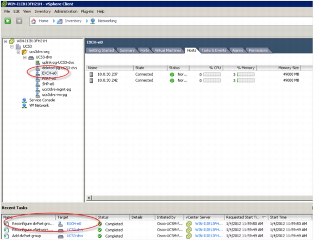Switch to the Permissions tab

(259, 50)
